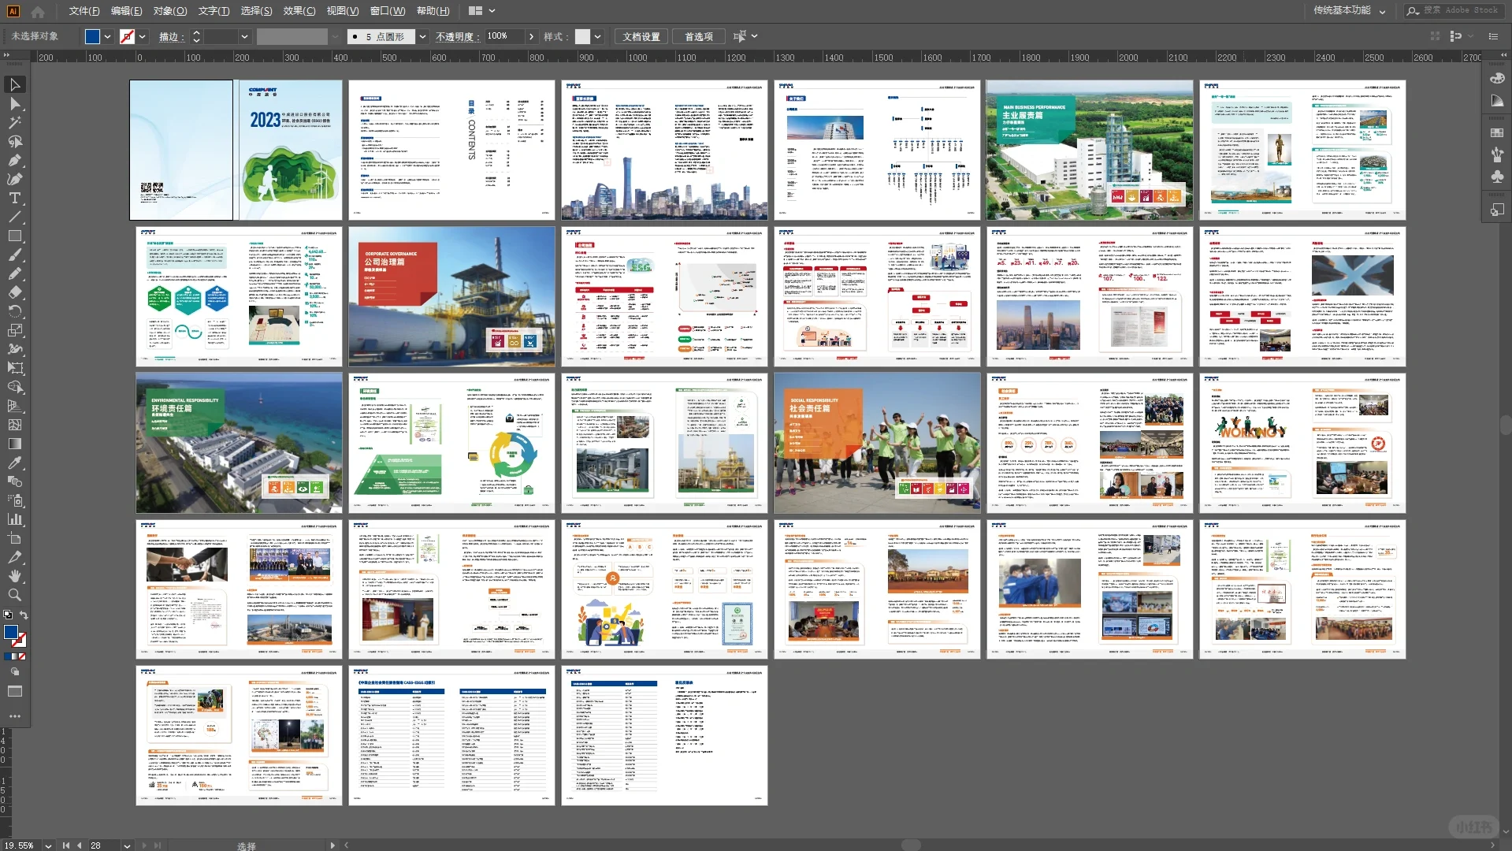This screenshot has width=1512, height=851.
Task: Change the screen mode button
Action: point(14,691)
